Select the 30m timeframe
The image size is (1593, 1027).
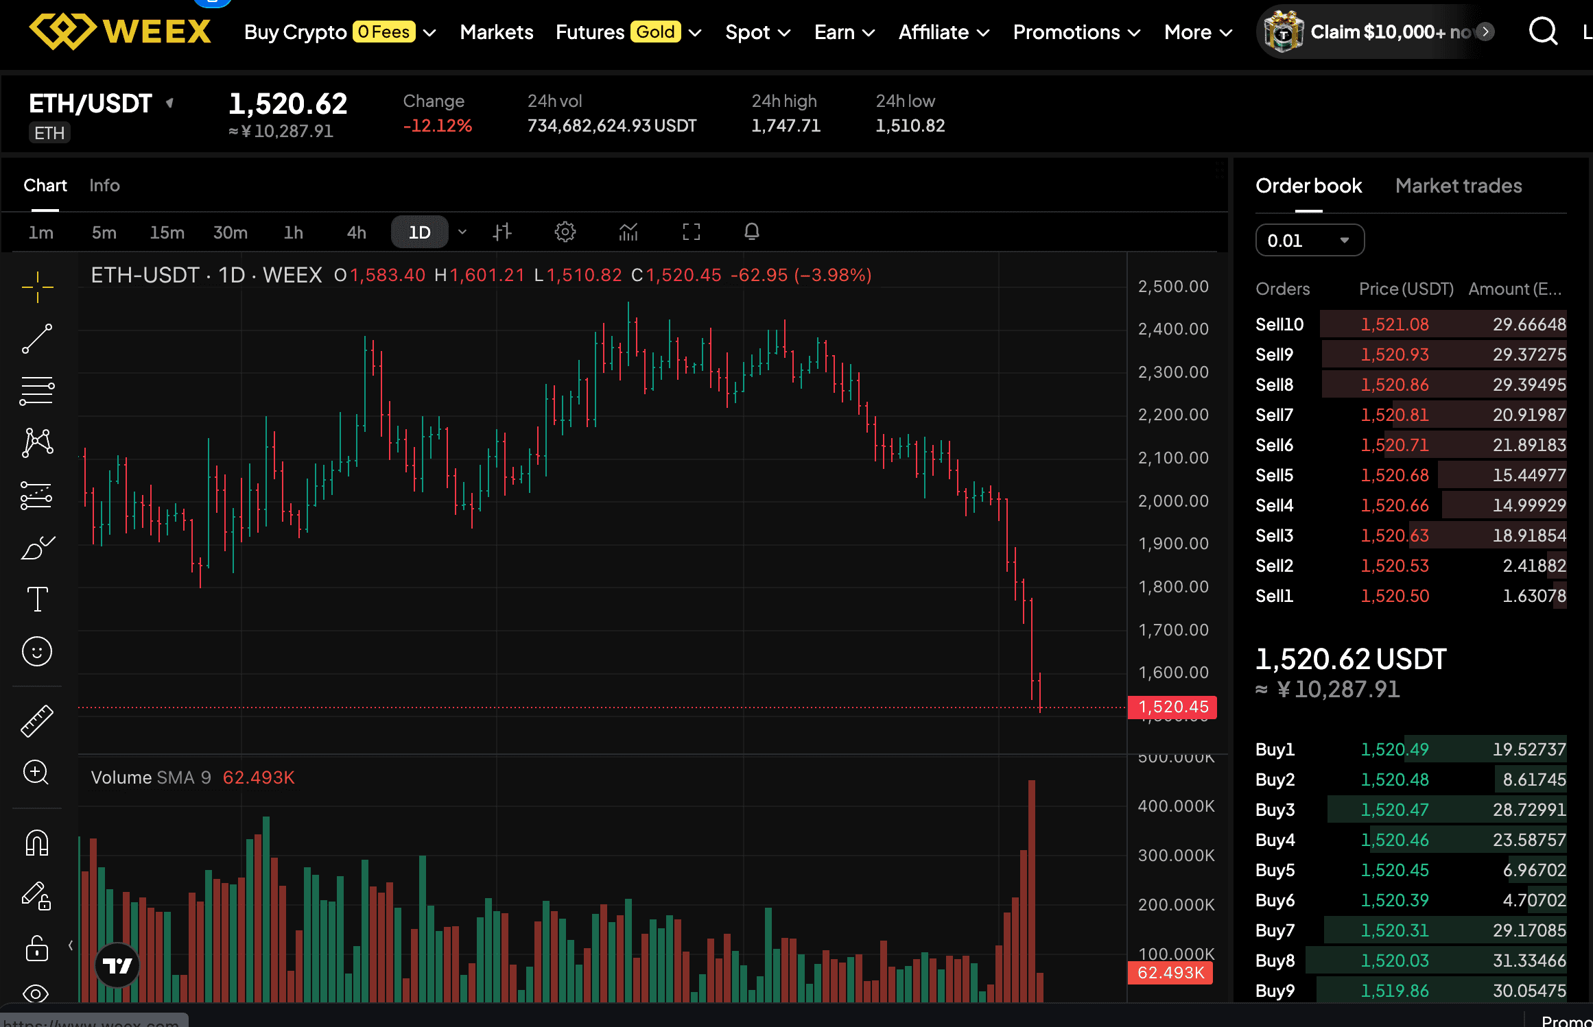[x=231, y=232]
